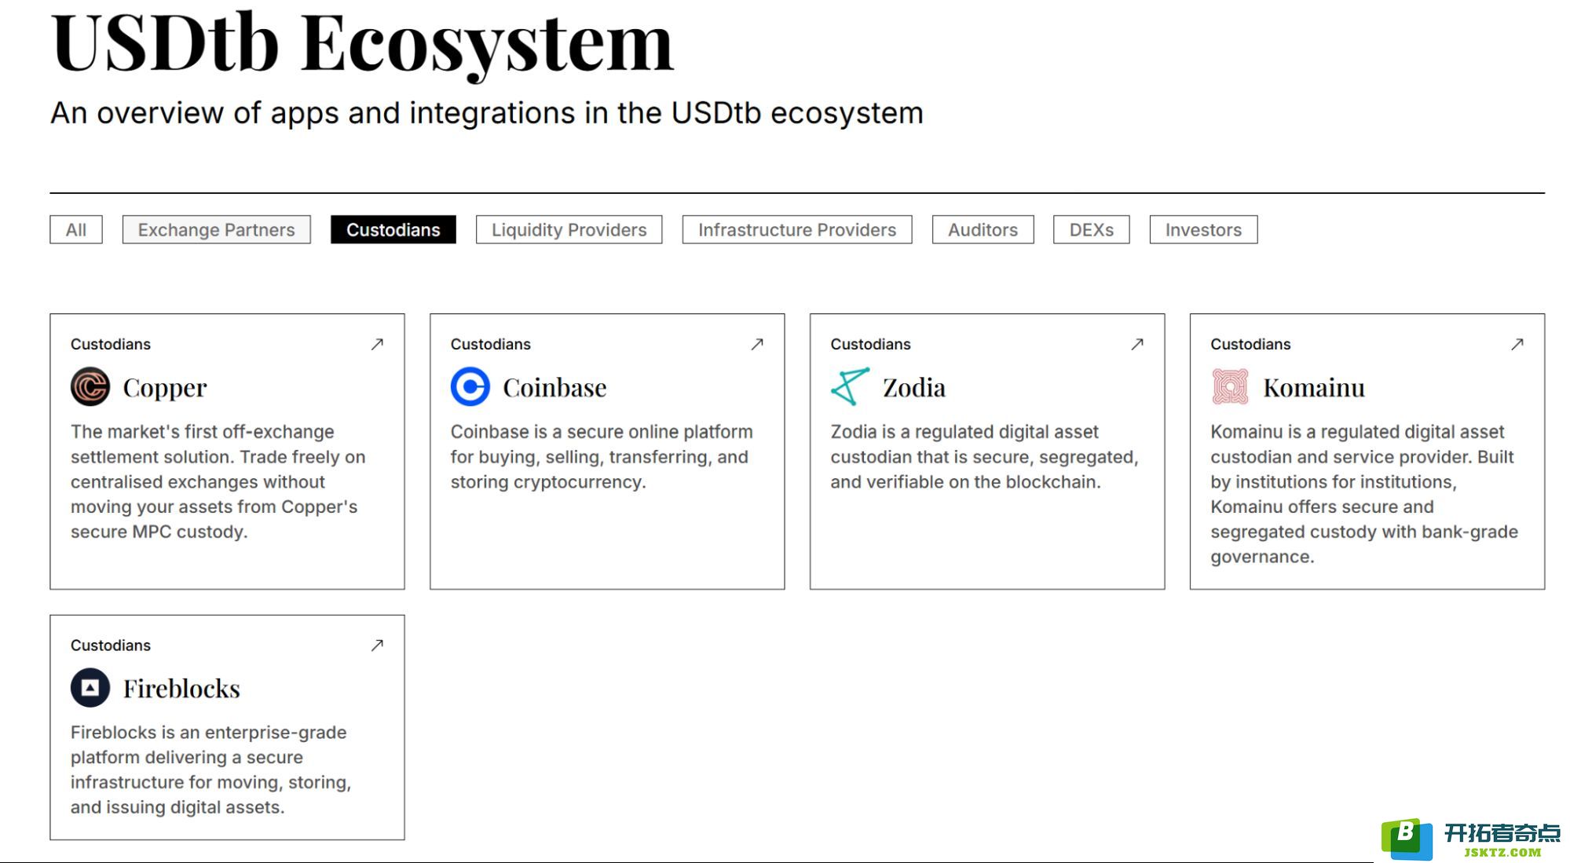
Task: Open the Copper card title
Action: point(165,388)
